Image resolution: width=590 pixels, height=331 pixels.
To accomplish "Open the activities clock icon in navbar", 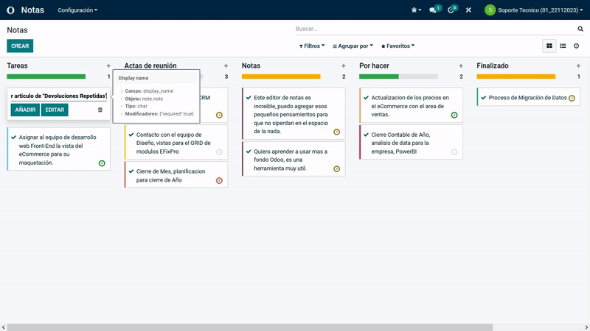I will (x=451, y=10).
